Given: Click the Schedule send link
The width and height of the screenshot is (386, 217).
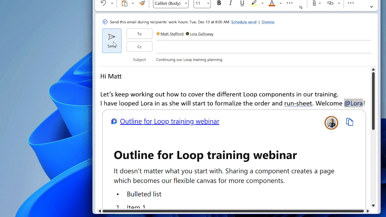Looking at the screenshot, I should point(244,22).
